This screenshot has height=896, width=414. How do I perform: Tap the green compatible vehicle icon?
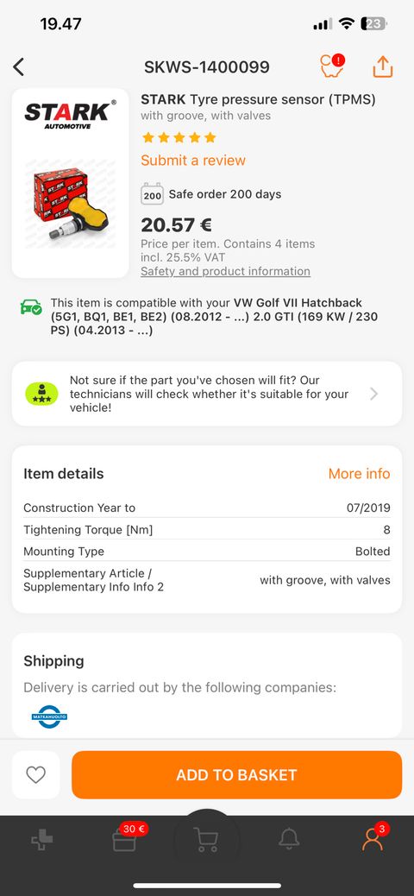click(31, 306)
